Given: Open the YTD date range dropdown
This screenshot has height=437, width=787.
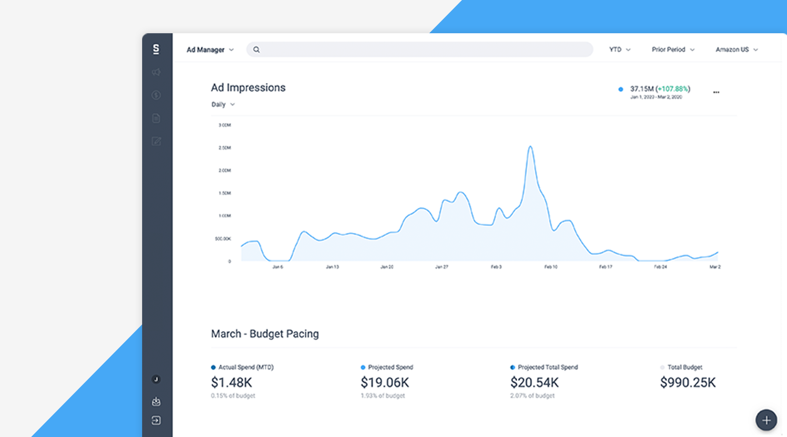Looking at the screenshot, I should (619, 49).
